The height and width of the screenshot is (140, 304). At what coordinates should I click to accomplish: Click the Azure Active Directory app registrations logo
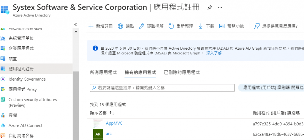point(5,10)
